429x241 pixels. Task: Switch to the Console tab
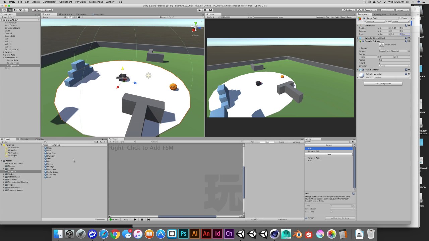[24, 139]
